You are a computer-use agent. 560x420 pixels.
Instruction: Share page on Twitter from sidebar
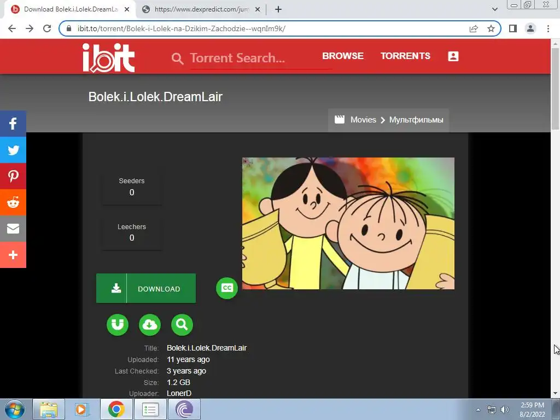pyautogui.click(x=13, y=150)
